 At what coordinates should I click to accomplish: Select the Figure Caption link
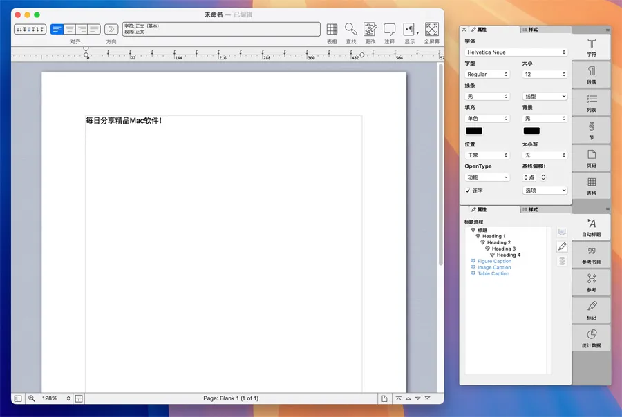494,262
